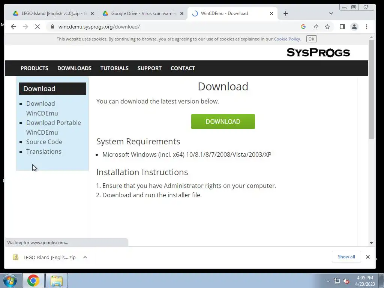This screenshot has width=384, height=288.
Task: Click the page vertical scrollbar thumb
Action: pyautogui.click(x=371, y=89)
